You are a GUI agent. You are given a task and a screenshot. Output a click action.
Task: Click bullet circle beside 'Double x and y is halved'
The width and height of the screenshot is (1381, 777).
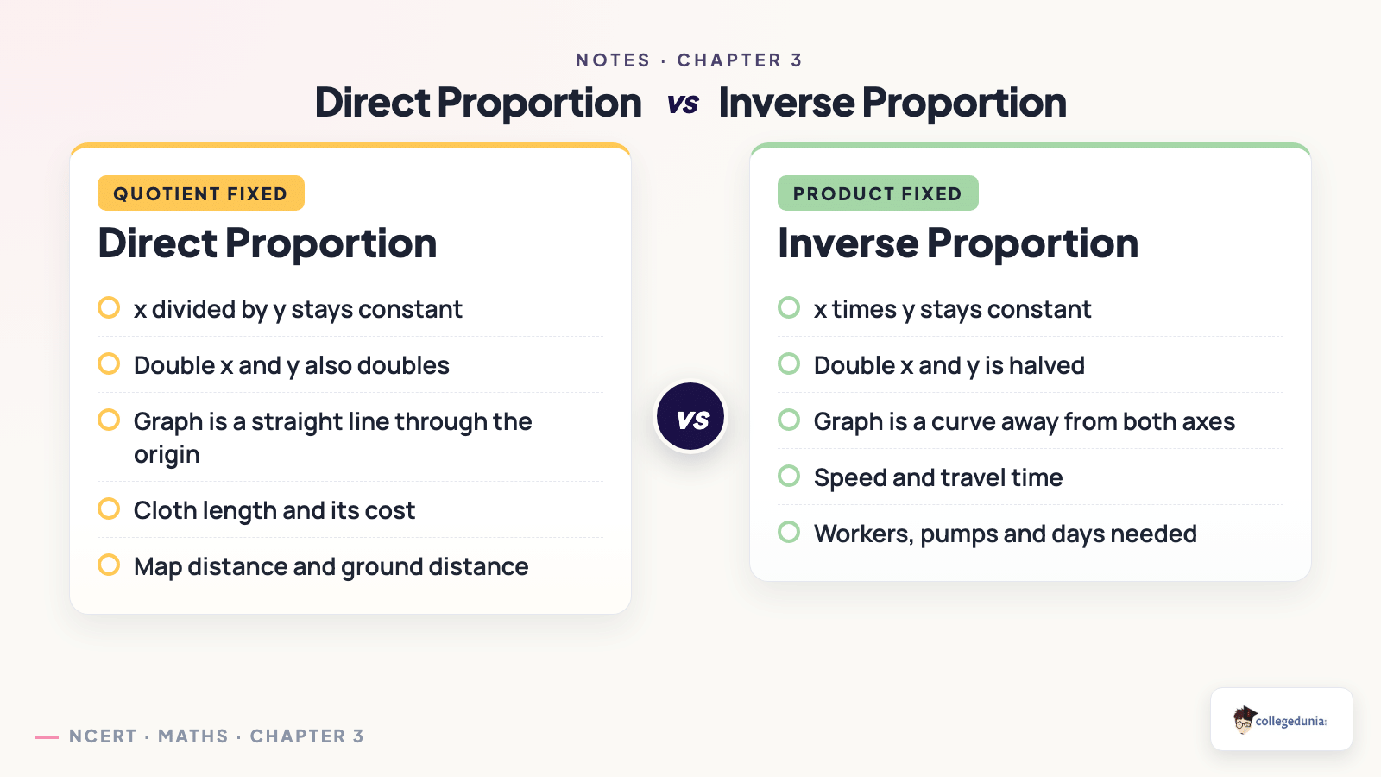pyautogui.click(x=789, y=363)
